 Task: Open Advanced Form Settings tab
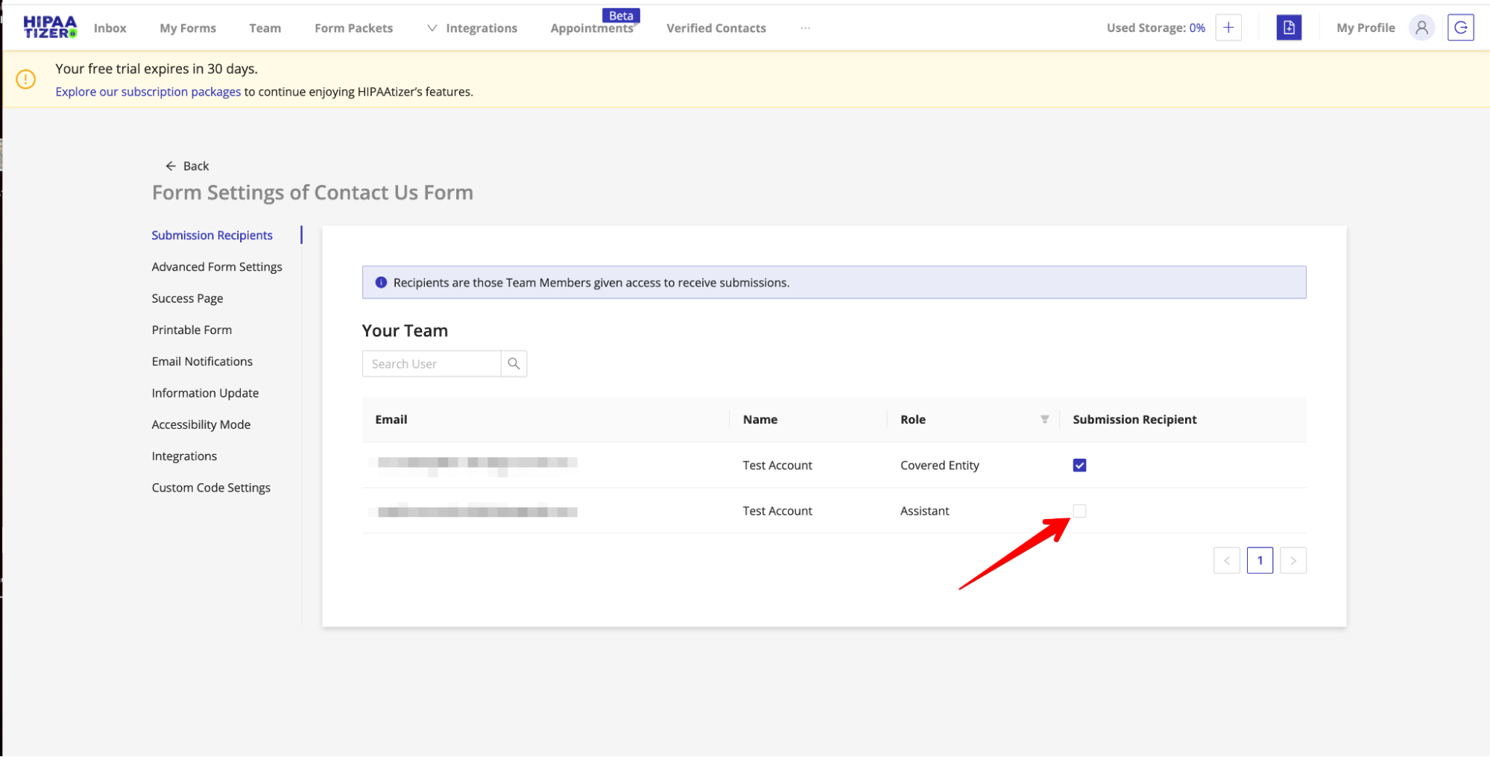[217, 267]
